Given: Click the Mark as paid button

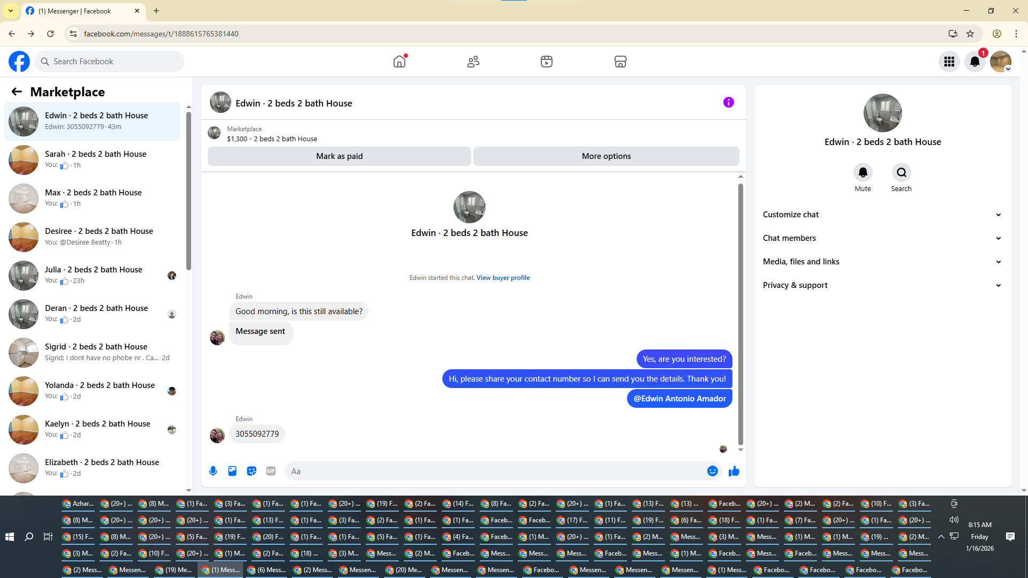Looking at the screenshot, I should tap(339, 156).
